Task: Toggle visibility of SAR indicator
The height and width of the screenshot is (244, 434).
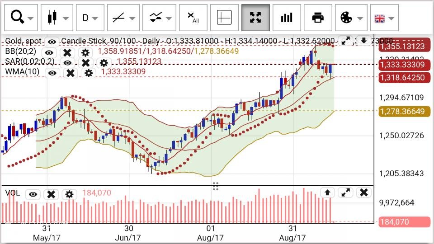Action: point(67,63)
